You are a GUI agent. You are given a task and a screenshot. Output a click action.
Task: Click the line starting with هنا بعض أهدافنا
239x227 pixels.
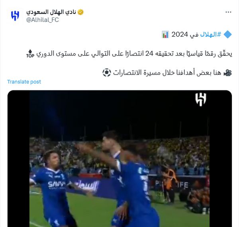tap(167, 72)
